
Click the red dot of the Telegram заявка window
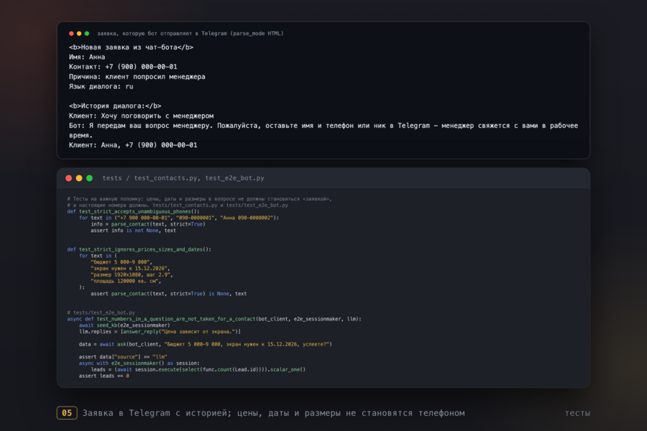click(71, 34)
